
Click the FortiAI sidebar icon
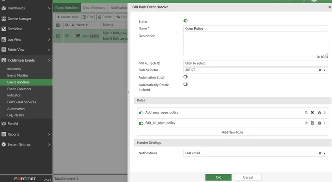click(3, 123)
